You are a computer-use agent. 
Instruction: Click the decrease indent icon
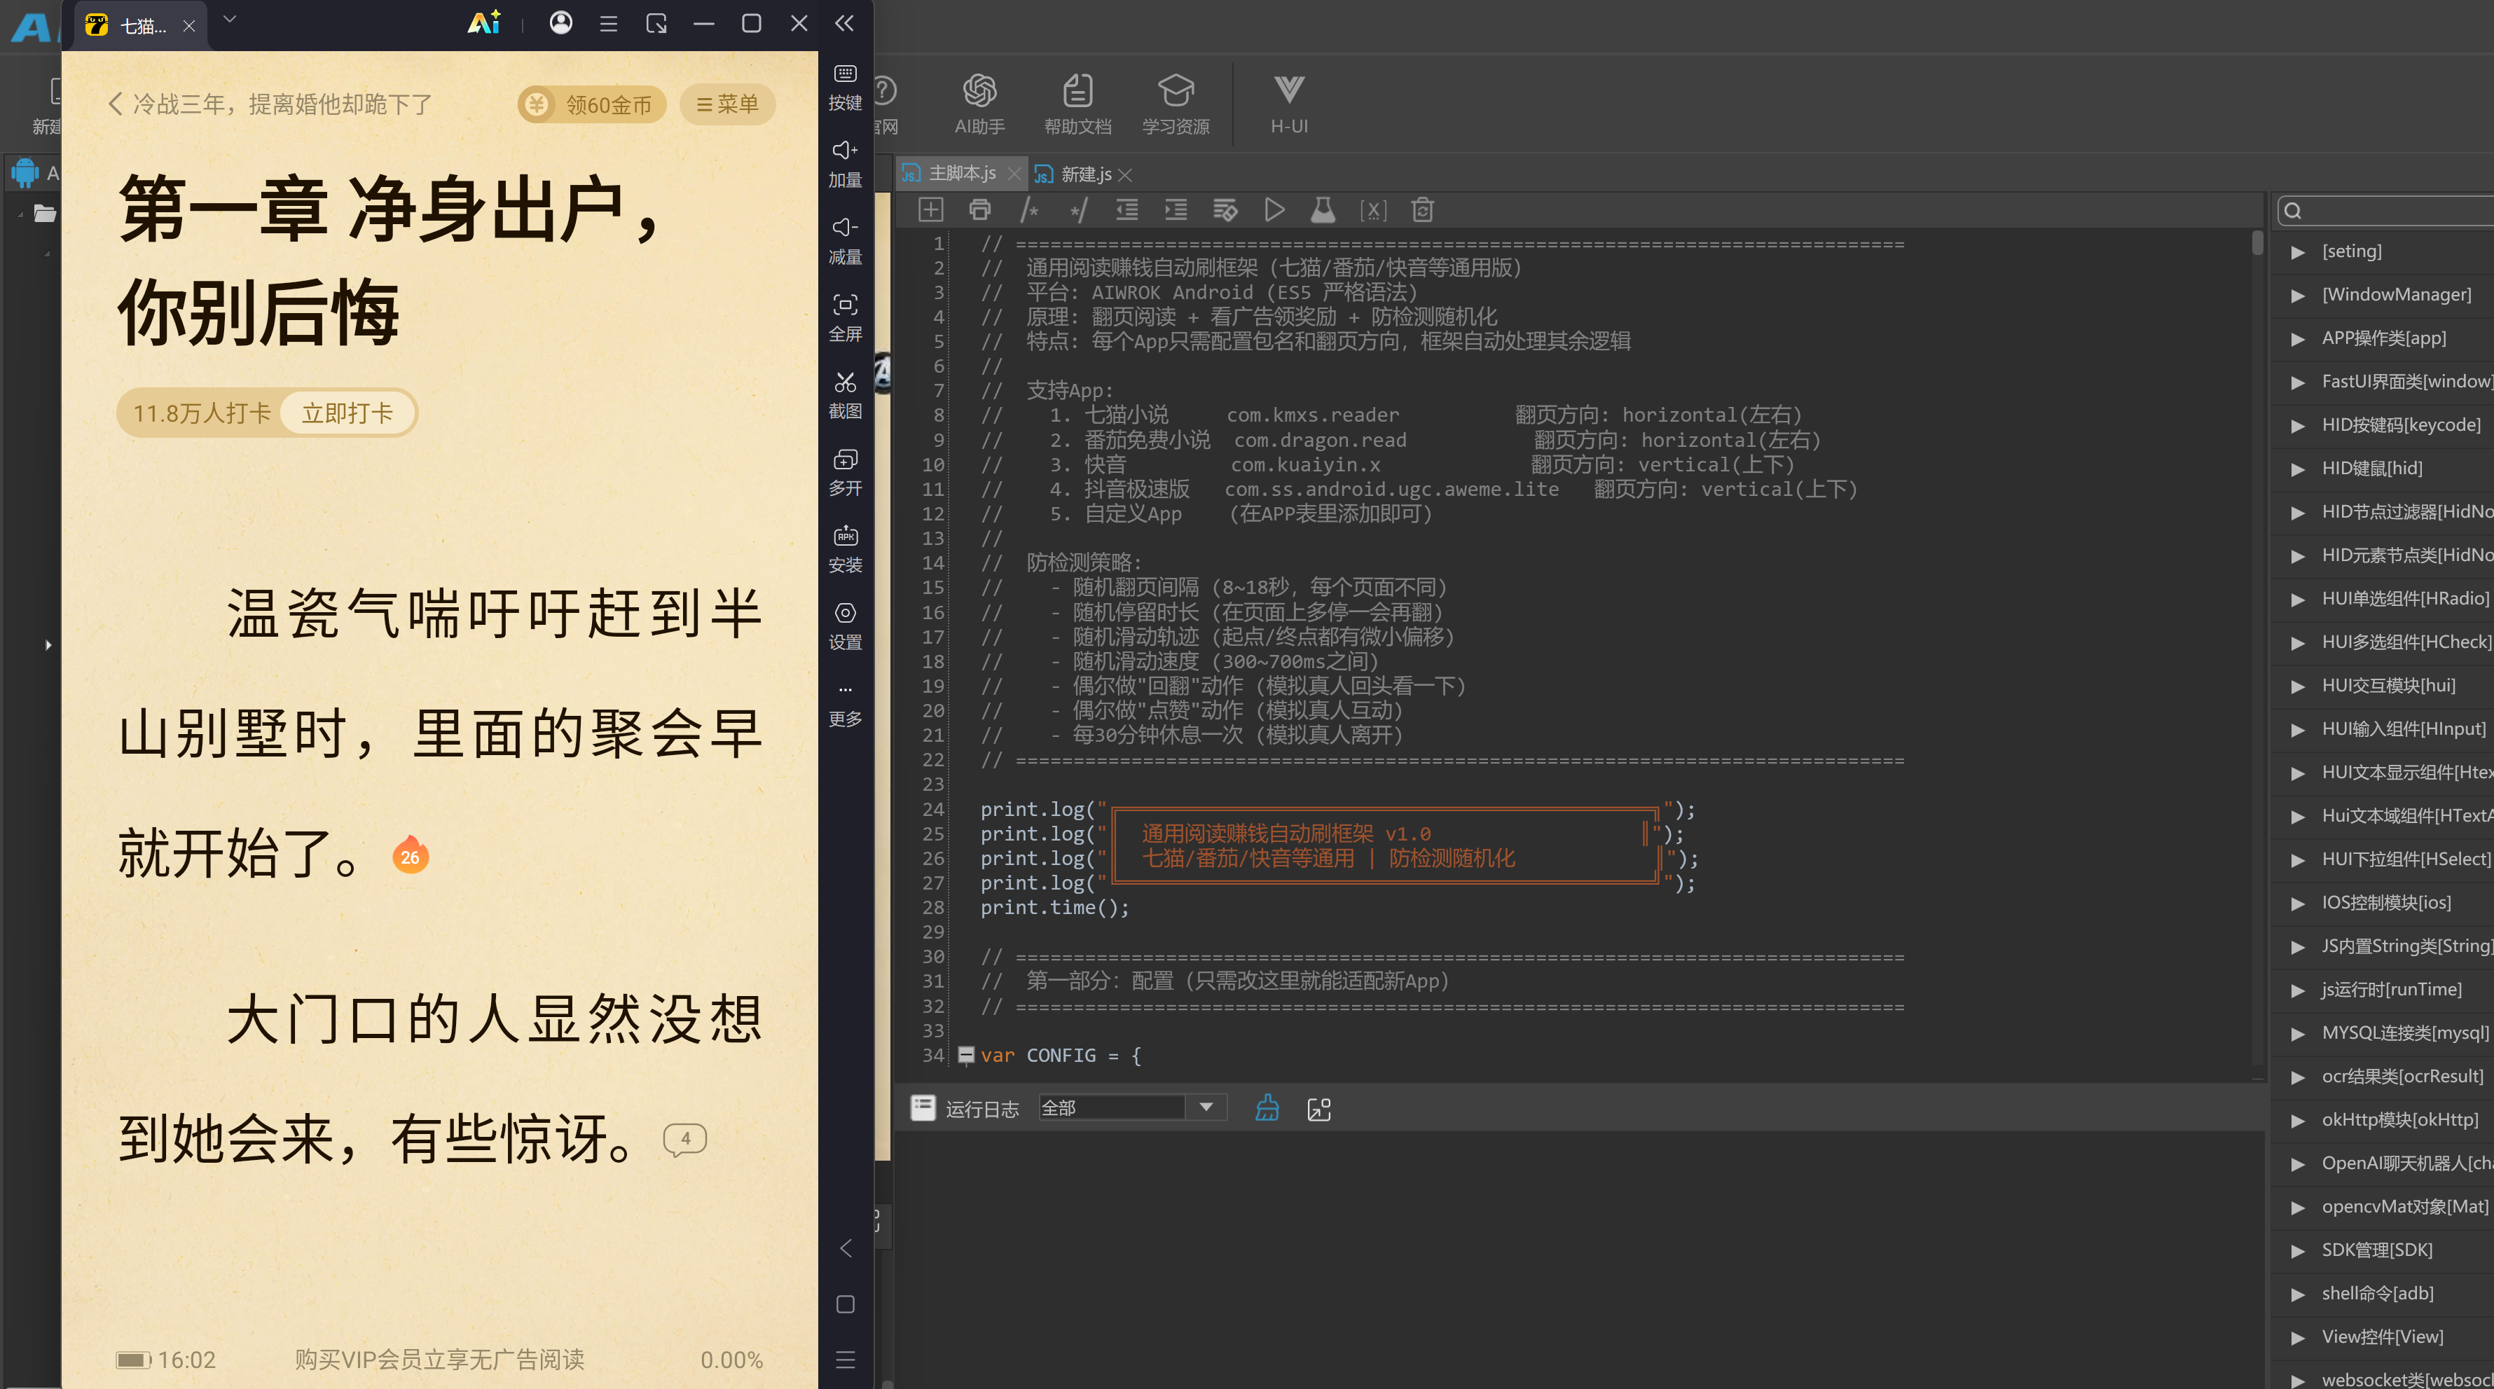click(x=1126, y=210)
